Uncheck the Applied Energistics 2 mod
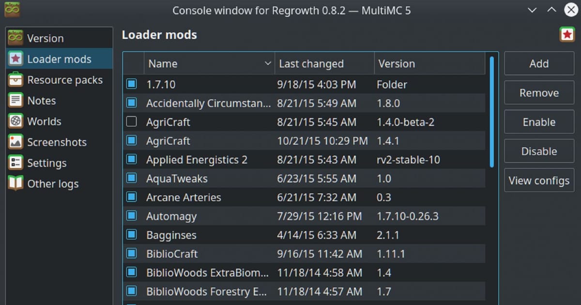Viewport: 581px width, 305px height. (131, 159)
